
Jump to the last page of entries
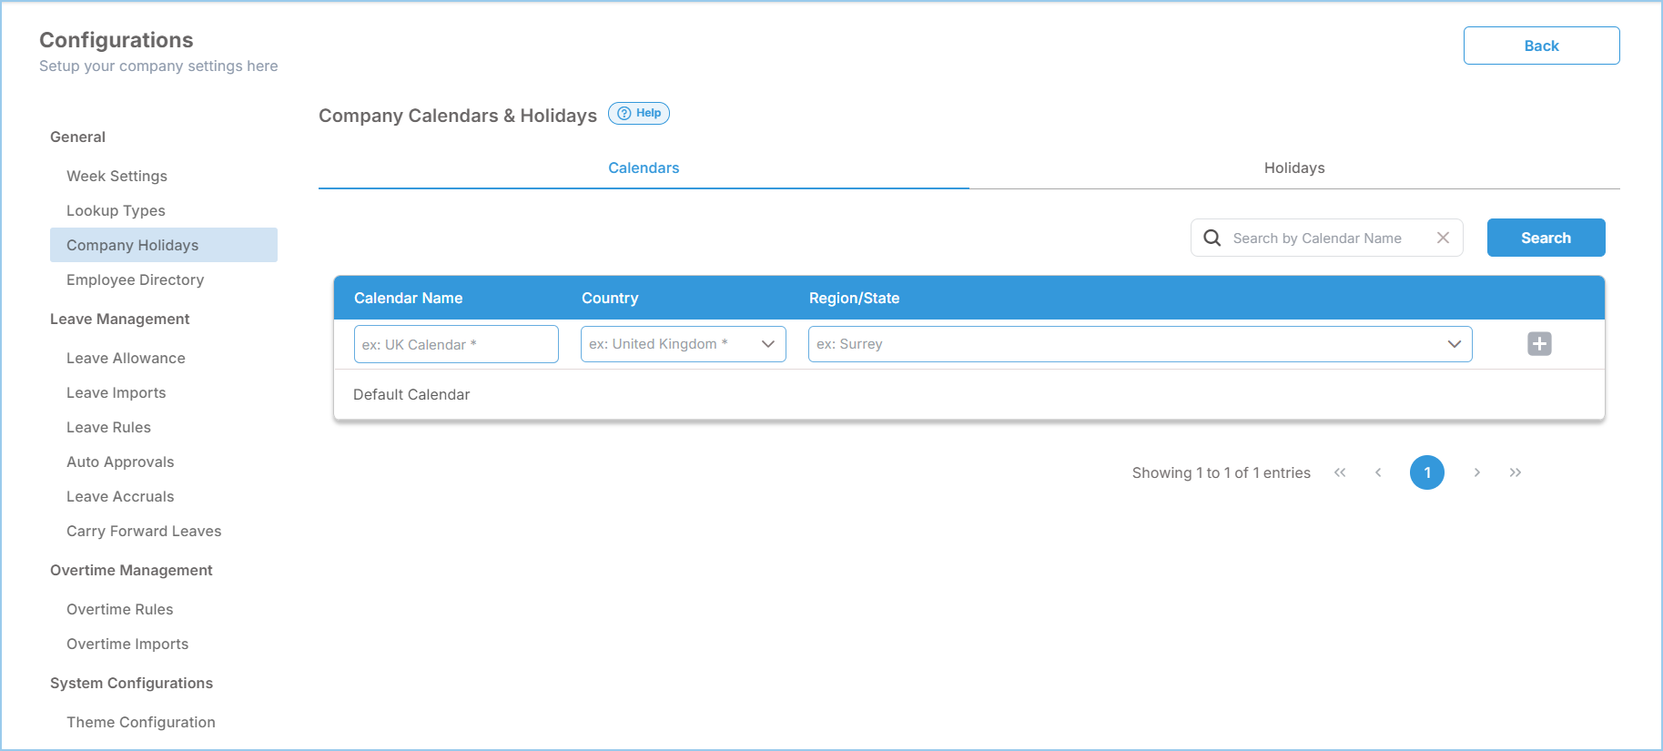click(1516, 472)
